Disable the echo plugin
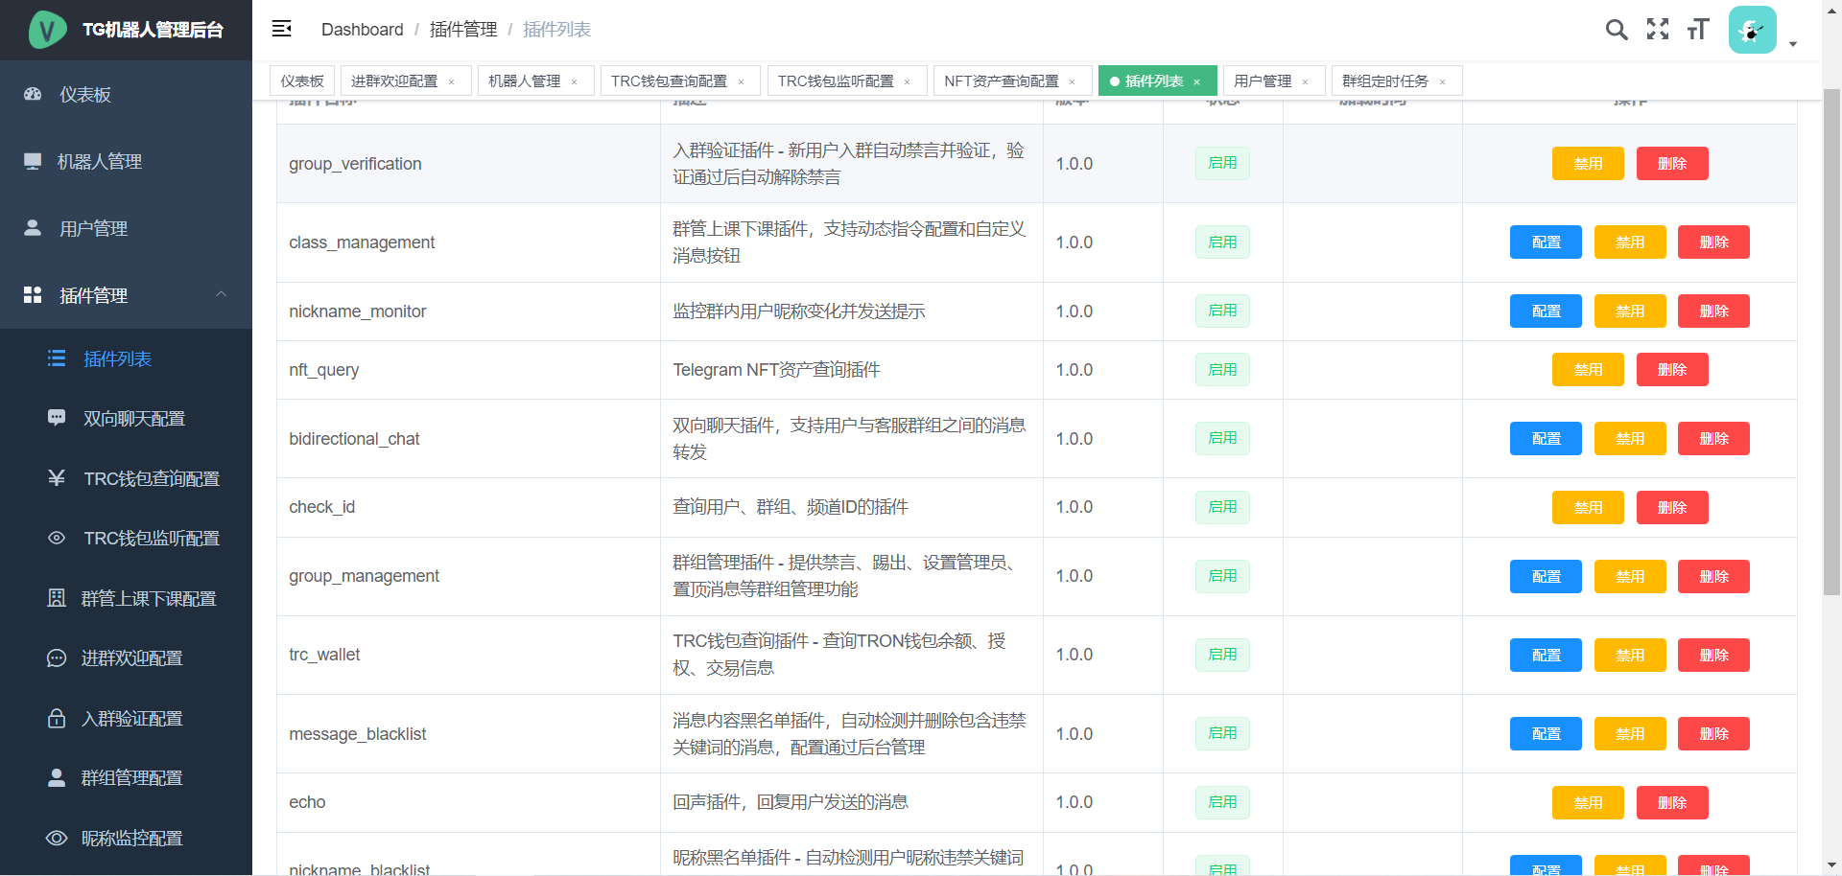 pos(1588,803)
